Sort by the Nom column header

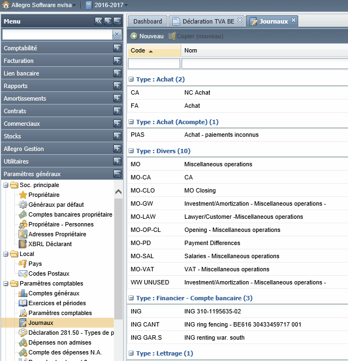tap(265, 51)
